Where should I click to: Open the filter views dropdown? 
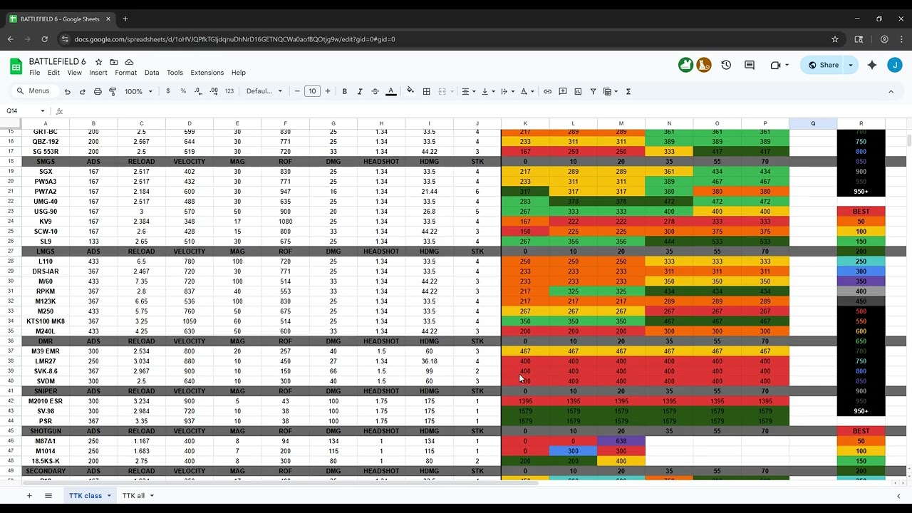[611, 91]
